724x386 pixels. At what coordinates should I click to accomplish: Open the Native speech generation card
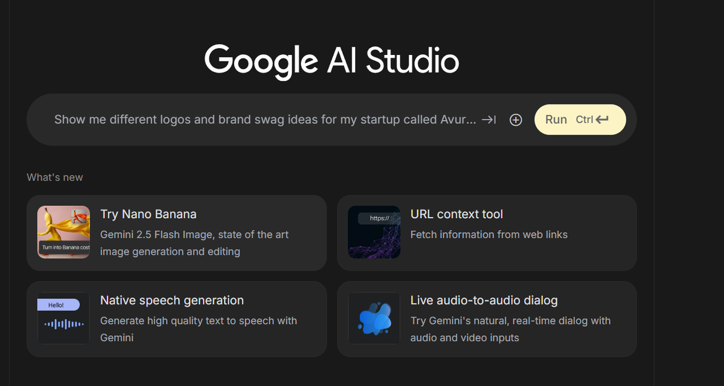[177, 319]
